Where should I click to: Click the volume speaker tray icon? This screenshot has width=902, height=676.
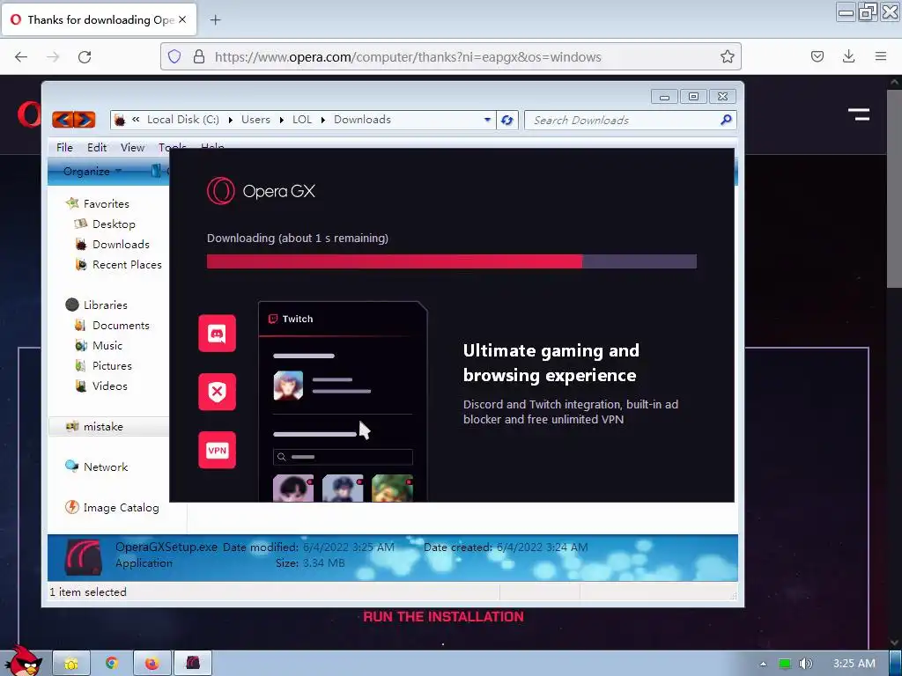(805, 664)
